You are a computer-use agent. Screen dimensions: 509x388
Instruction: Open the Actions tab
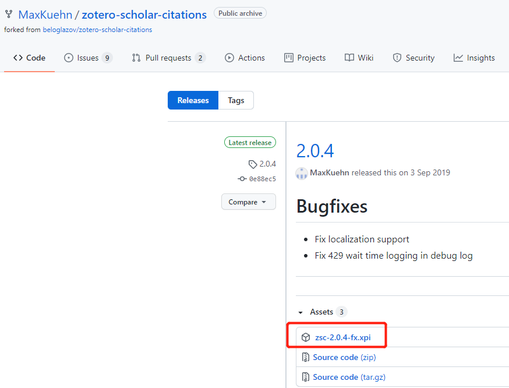[x=245, y=58]
